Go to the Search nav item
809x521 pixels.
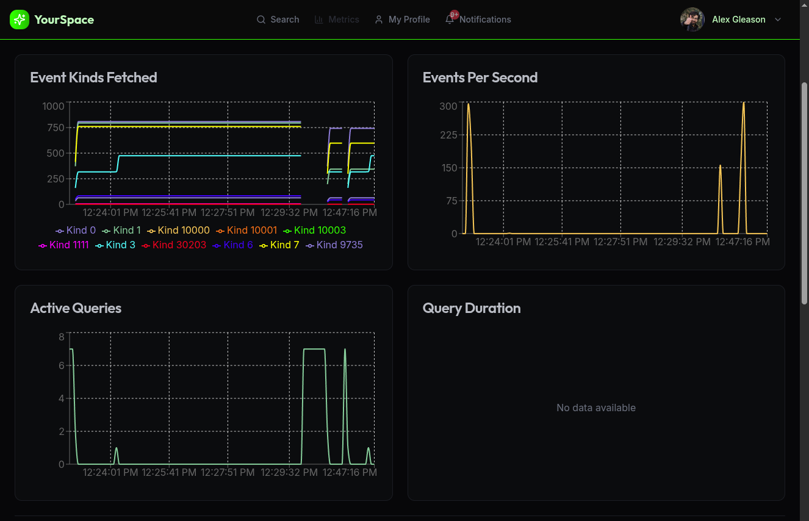point(284,20)
